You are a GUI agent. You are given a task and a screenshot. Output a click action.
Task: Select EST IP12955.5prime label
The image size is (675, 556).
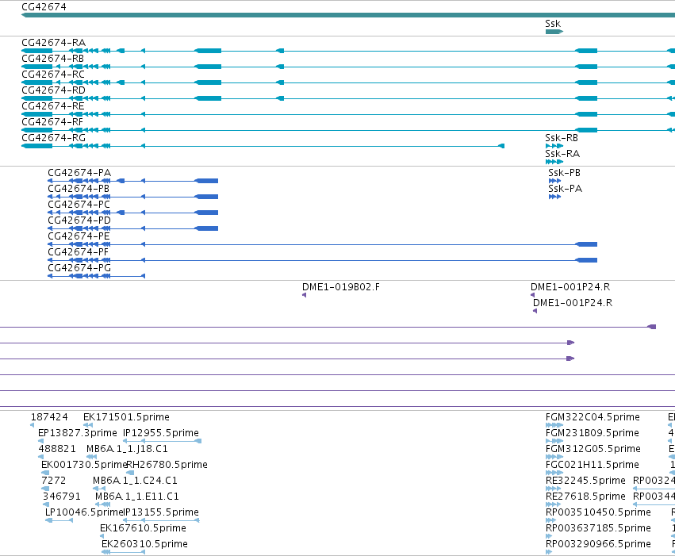(161, 433)
